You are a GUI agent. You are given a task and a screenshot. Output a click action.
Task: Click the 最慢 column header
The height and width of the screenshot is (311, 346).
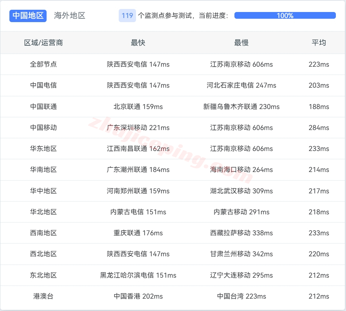click(x=241, y=43)
